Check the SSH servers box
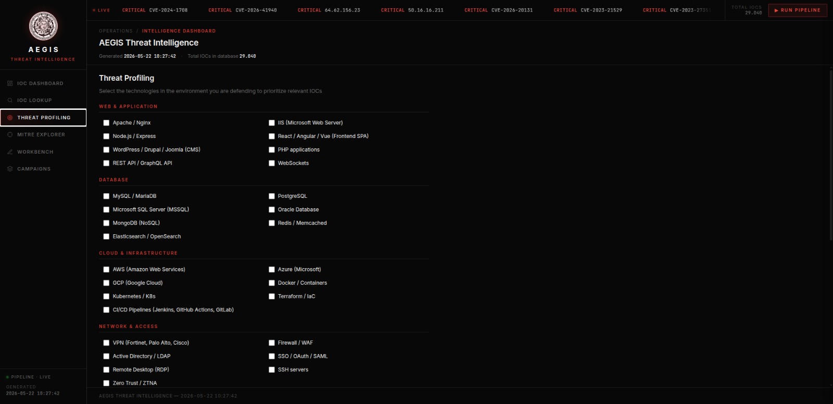 pos(271,370)
